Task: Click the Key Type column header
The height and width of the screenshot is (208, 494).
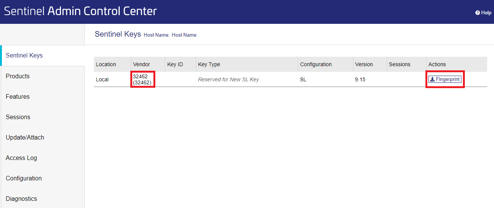Action: 209,64
